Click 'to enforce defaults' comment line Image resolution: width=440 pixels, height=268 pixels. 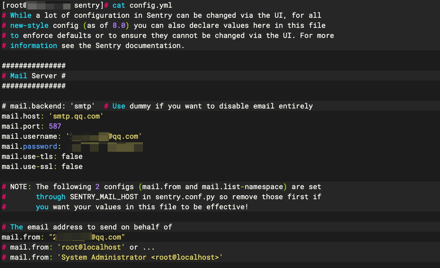[168, 36]
